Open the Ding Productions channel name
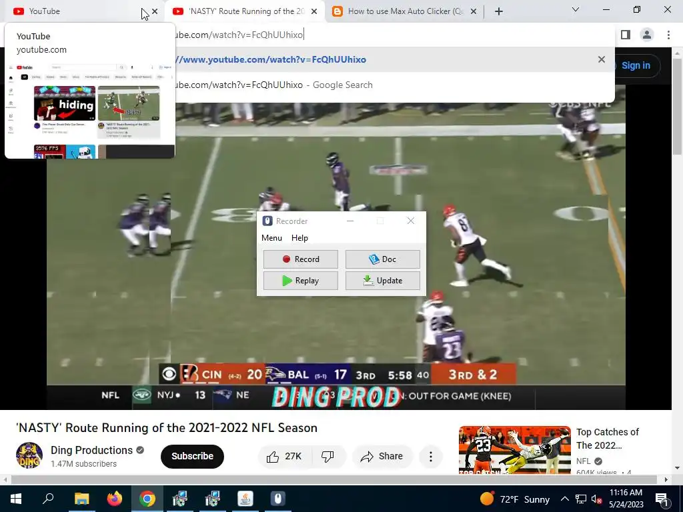The width and height of the screenshot is (683, 512). coord(91,450)
